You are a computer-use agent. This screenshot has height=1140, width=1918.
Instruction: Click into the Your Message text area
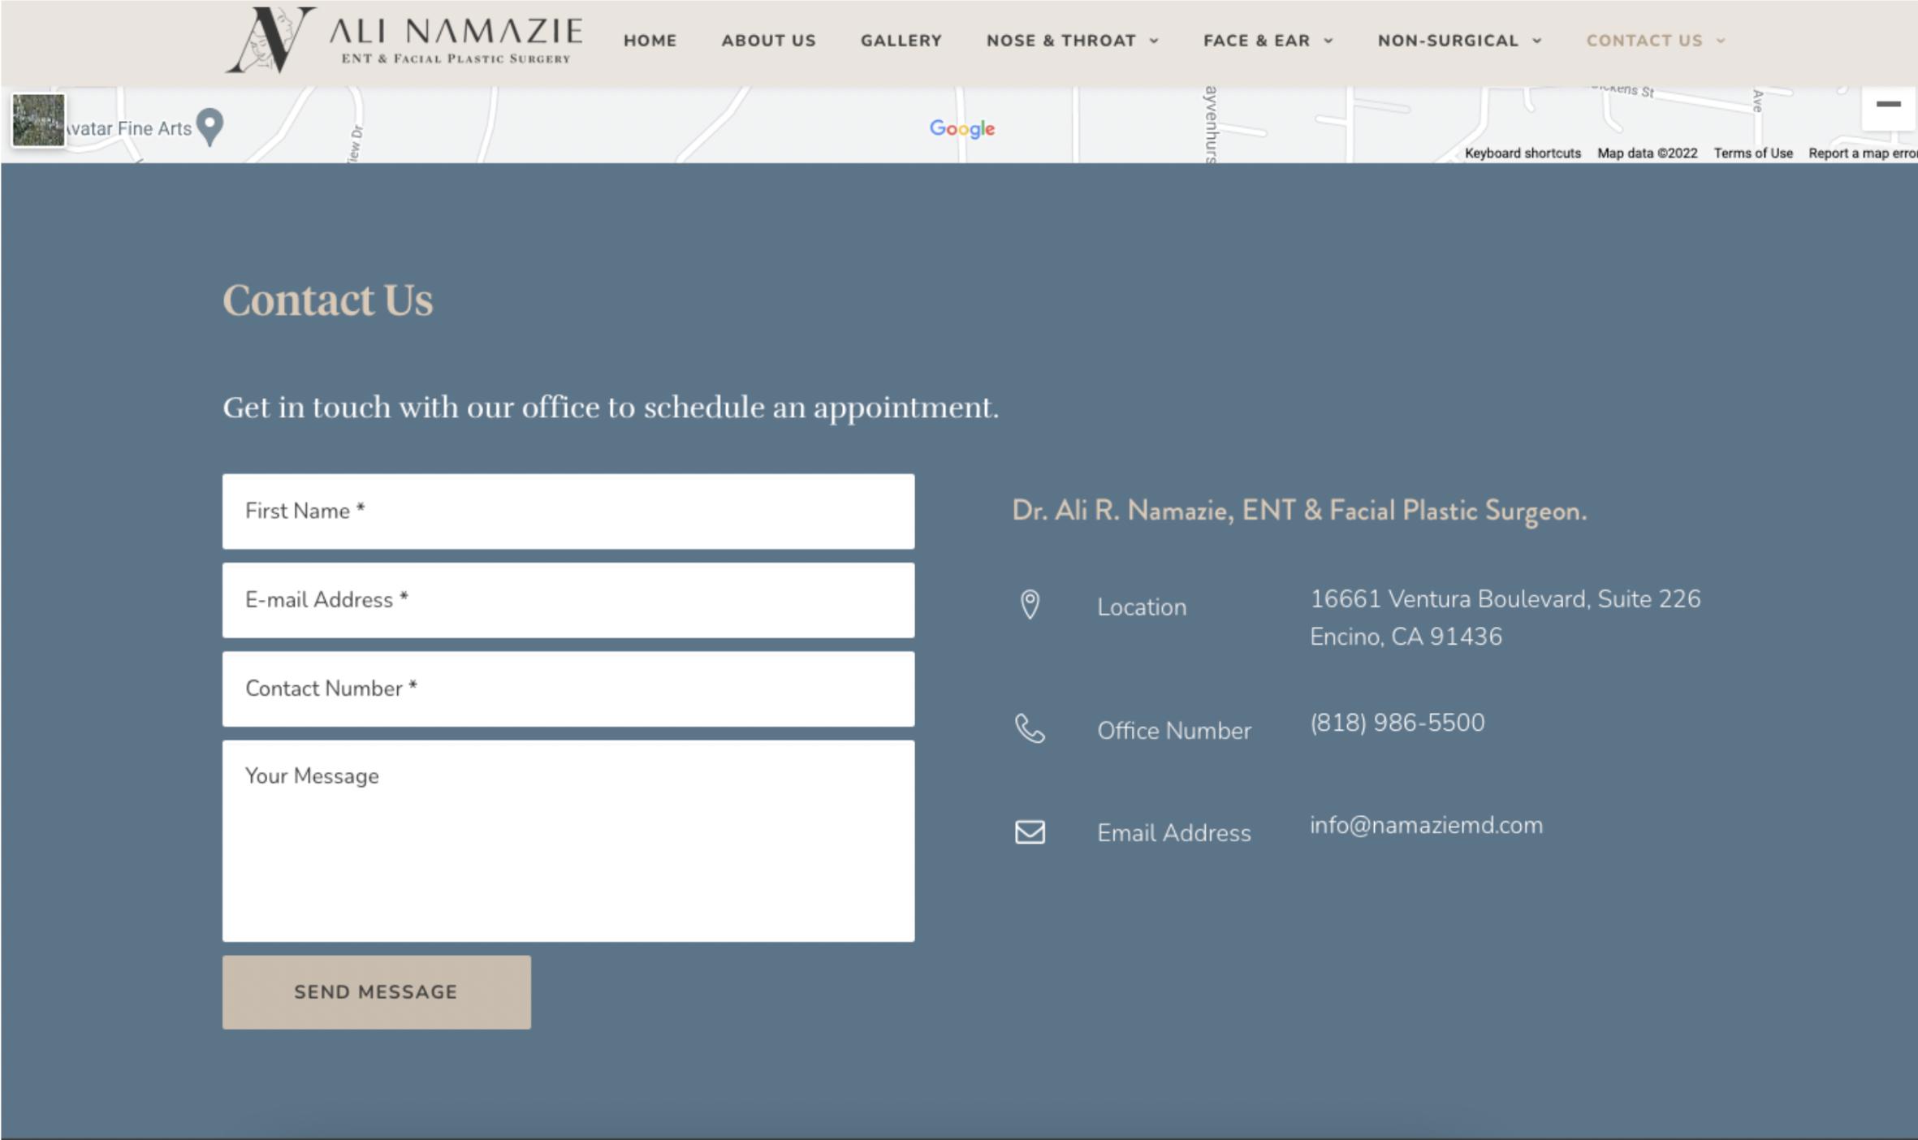point(568,840)
